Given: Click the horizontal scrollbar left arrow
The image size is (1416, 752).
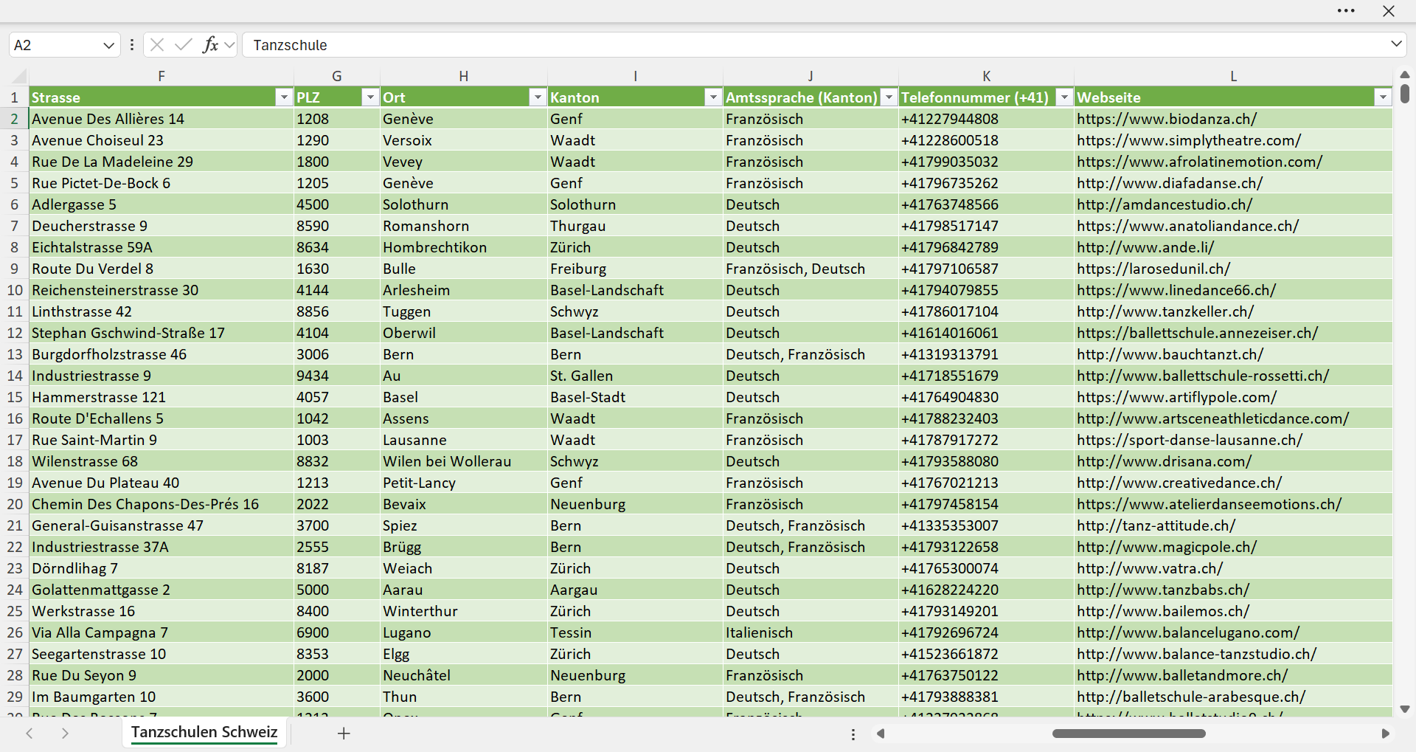Looking at the screenshot, I should click(x=880, y=734).
